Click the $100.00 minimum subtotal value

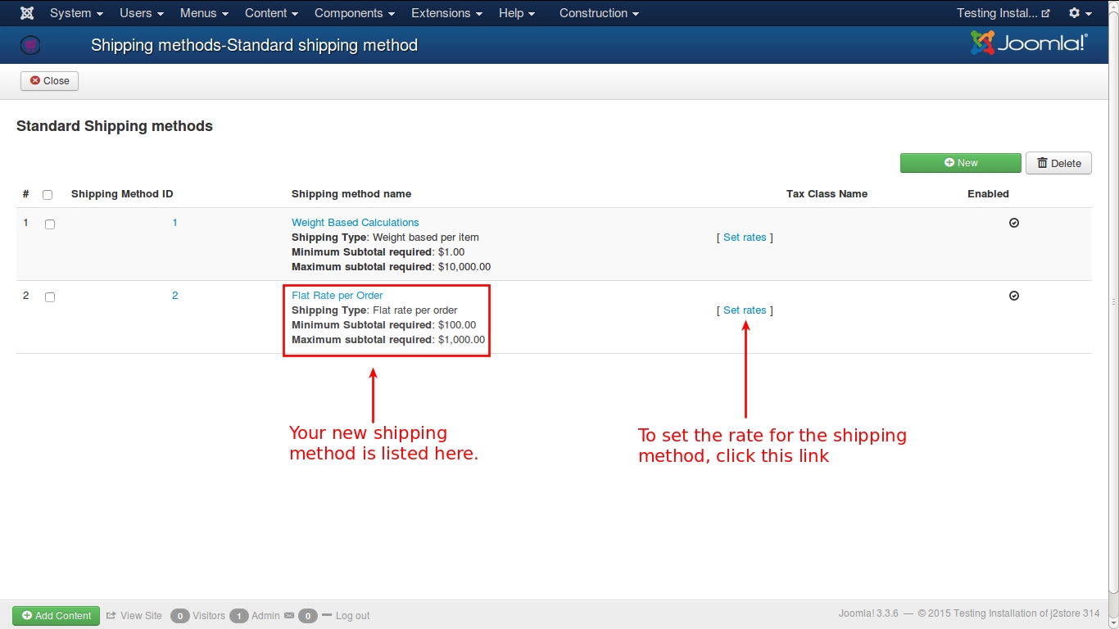pyautogui.click(x=457, y=325)
